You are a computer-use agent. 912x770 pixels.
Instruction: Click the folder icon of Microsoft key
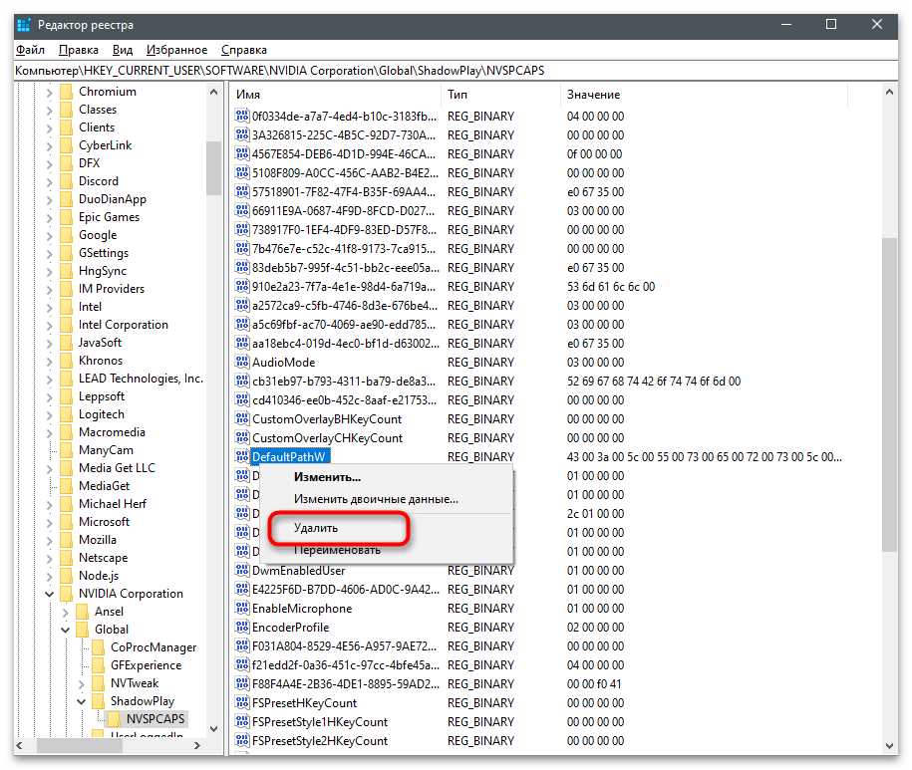[x=67, y=522]
